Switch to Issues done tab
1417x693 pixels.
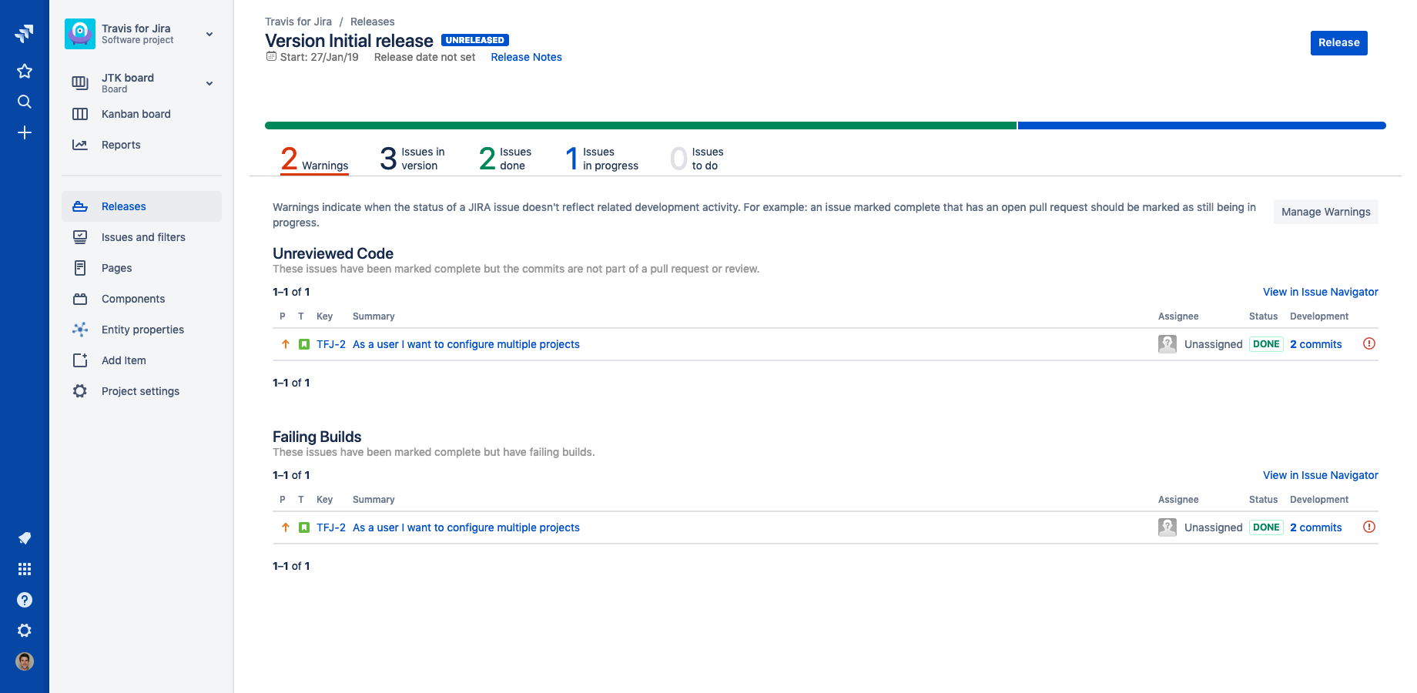(505, 159)
